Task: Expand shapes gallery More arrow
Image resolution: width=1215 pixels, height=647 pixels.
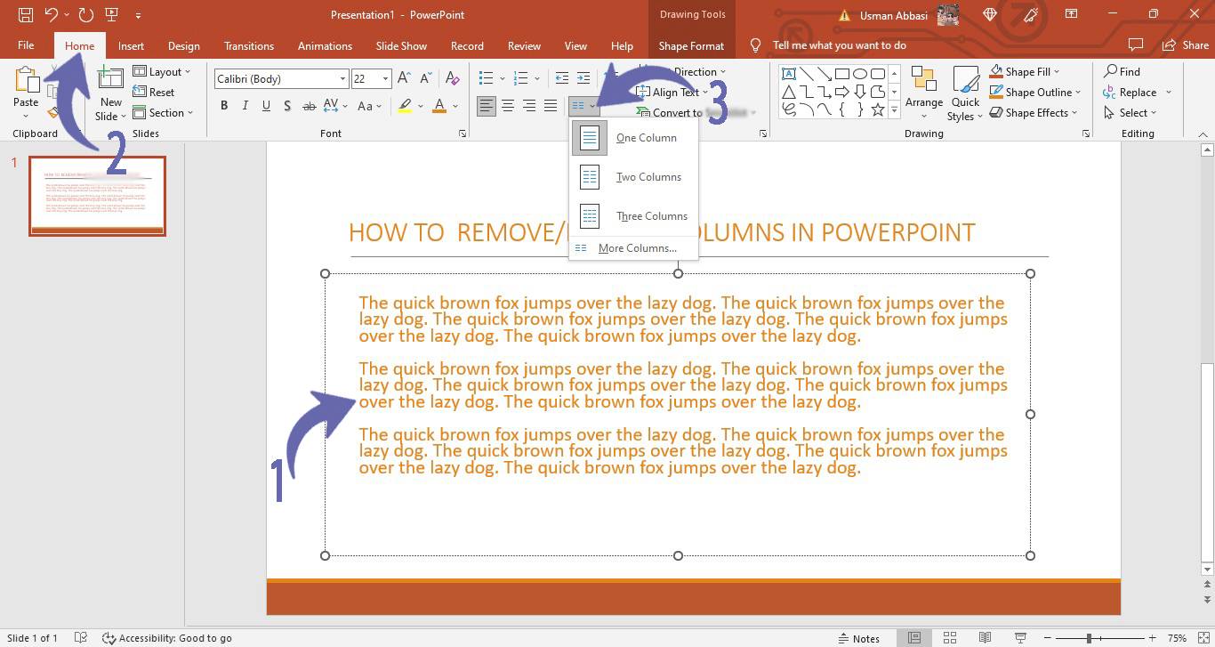Action: tap(894, 110)
